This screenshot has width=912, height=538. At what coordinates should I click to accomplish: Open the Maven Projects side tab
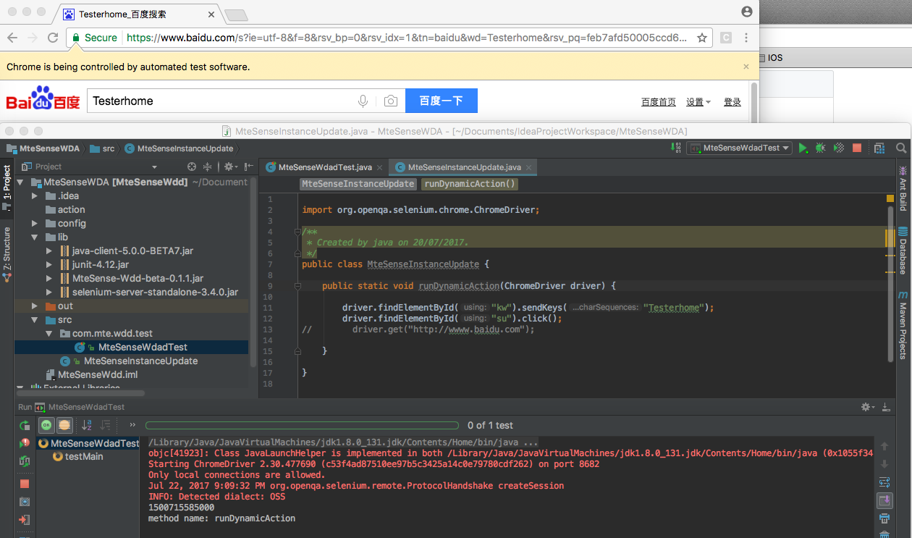pyautogui.click(x=903, y=326)
